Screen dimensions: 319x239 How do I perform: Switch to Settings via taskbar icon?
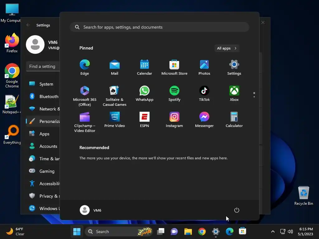pos(216,232)
